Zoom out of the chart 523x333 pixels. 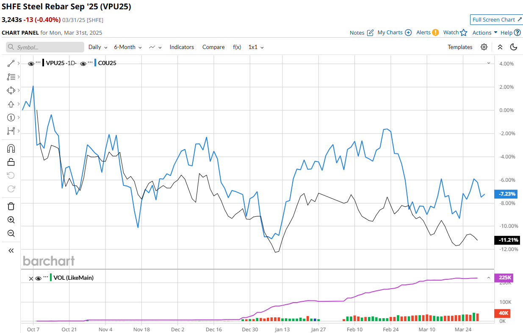[x=11, y=233]
